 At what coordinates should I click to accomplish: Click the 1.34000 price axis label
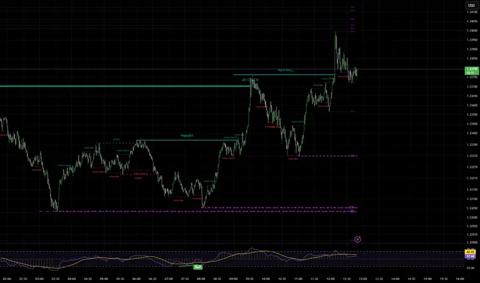click(472, 30)
